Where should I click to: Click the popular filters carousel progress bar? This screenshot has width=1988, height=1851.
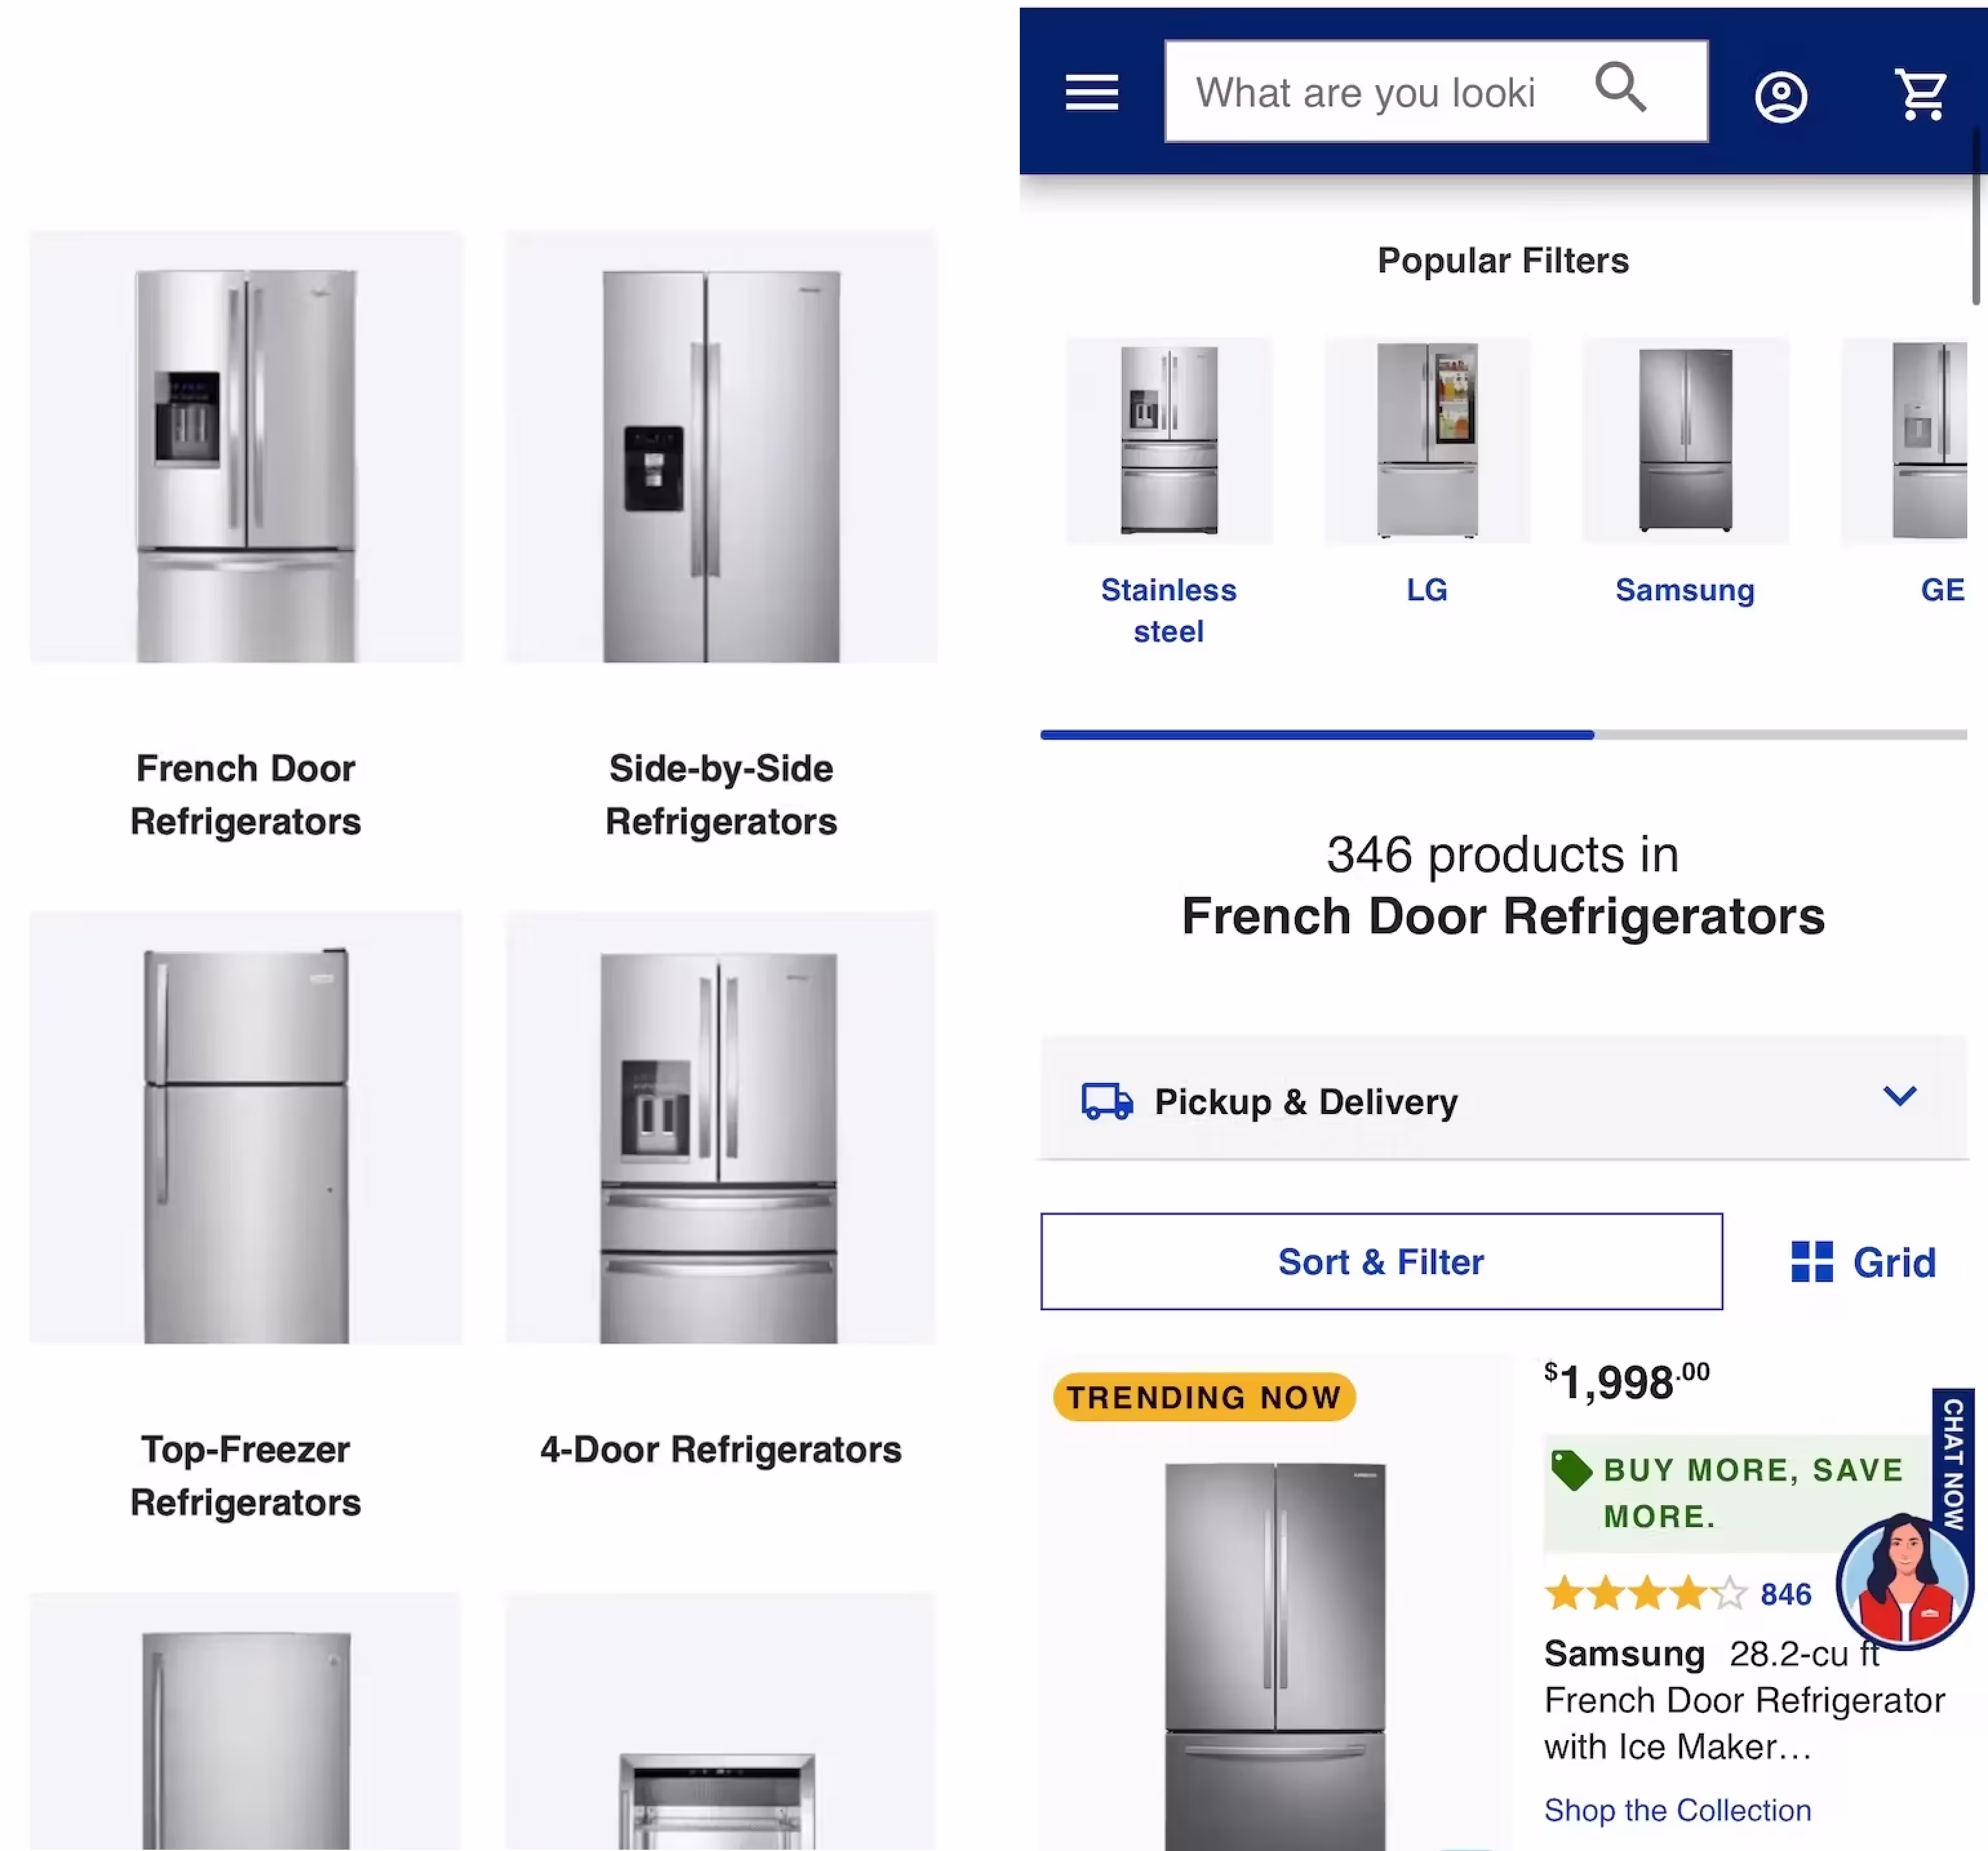coord(1504,735)
